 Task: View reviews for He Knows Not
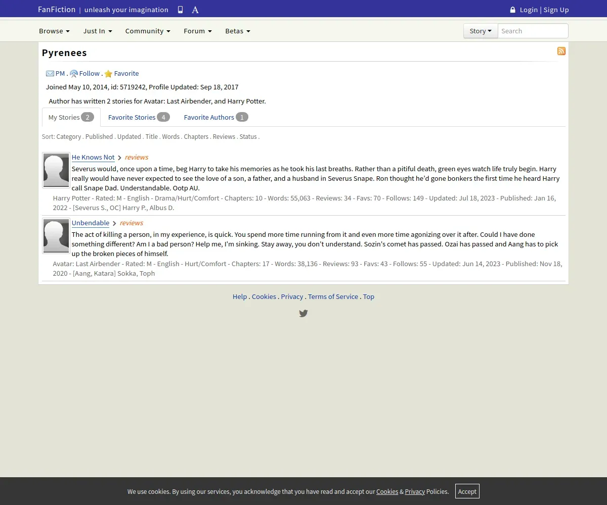pyautogui.click(x=137, y=157)
